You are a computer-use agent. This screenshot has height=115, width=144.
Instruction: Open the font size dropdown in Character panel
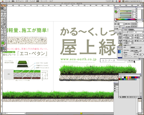pyautogui.click(x=132, y=35)
